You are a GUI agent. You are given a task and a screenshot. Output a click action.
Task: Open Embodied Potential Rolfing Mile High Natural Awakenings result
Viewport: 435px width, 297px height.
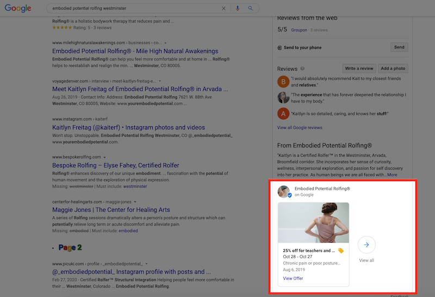pyautogui.click(x=135, y=51)
